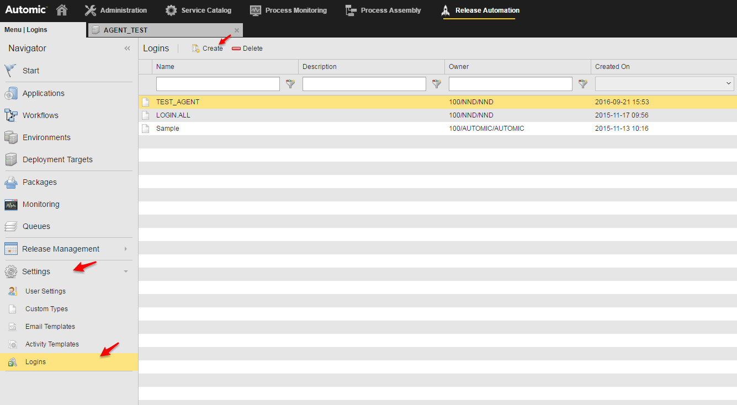The height and width of the screenshot is (405, 737).
Task: Click the Environments icon in the sidebar
Action: point(10,137)
